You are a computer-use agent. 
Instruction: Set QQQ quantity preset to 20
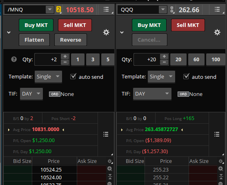178,60
